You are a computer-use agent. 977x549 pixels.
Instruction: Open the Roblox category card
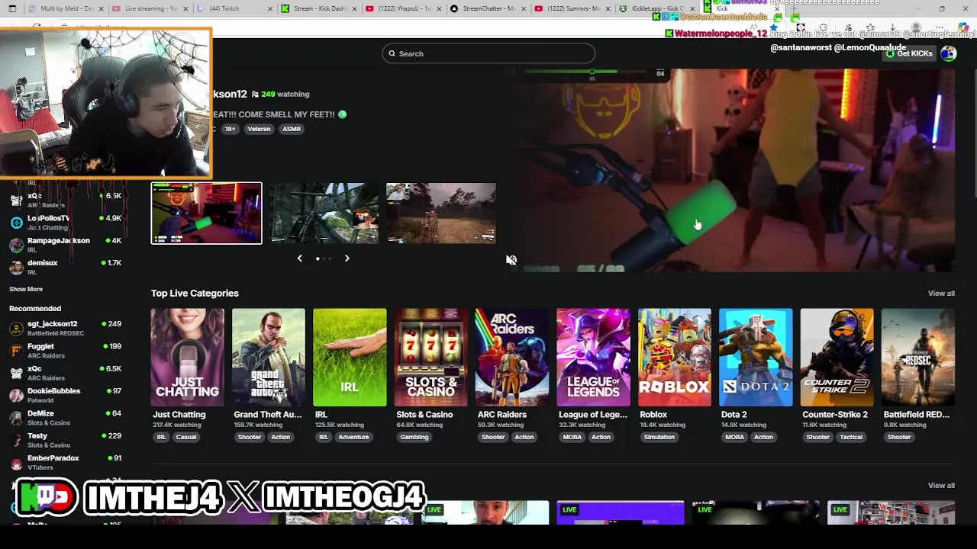point(675,357)
